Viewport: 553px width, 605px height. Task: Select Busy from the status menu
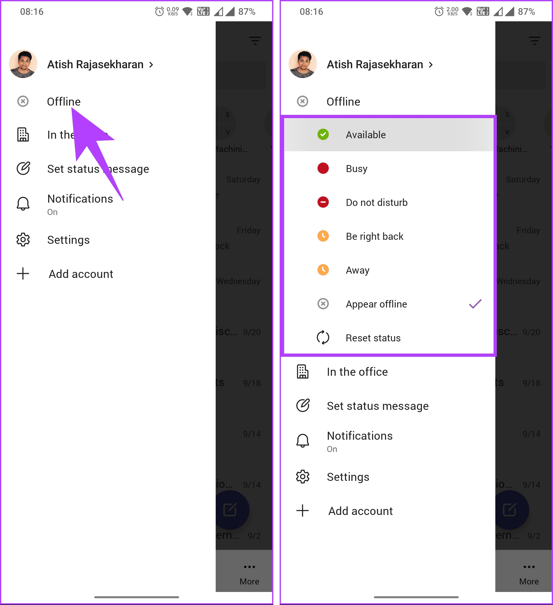click(356, 168)
